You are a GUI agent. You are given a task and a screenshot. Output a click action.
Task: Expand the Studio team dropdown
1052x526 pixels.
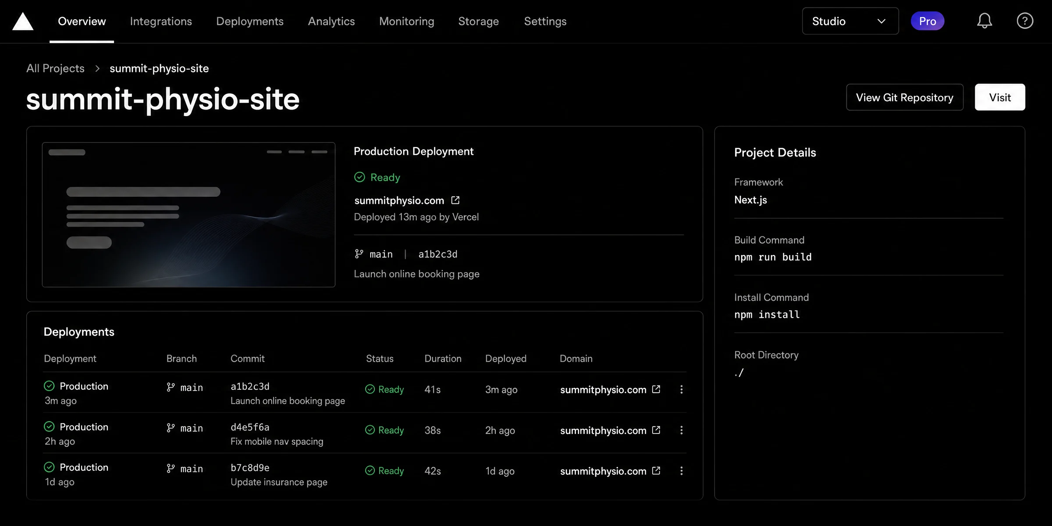[850, 21]
